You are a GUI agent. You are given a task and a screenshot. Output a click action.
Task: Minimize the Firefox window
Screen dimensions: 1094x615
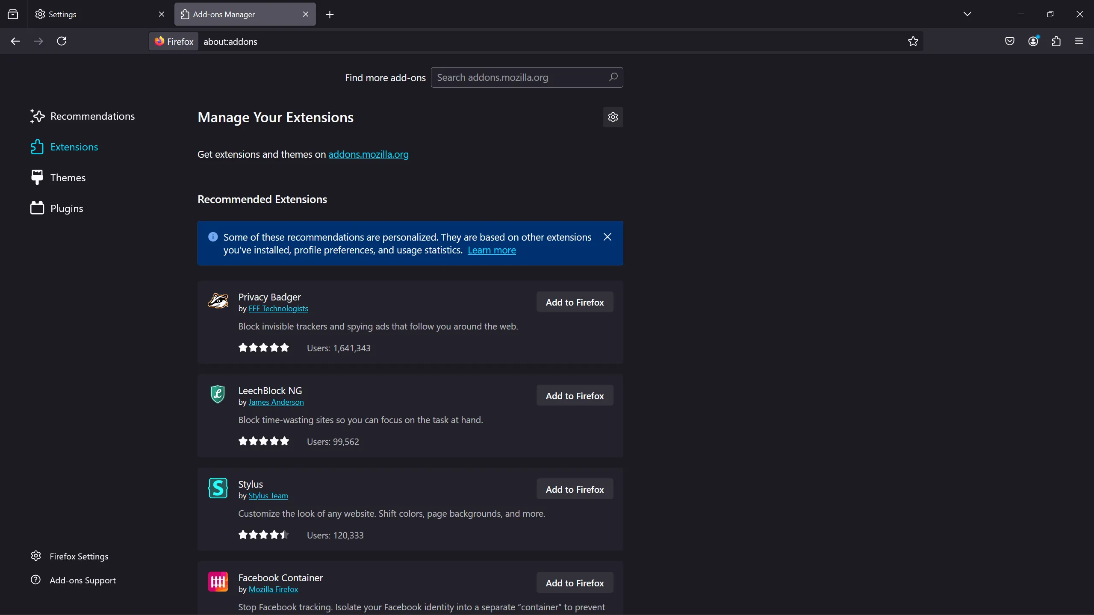pyautogui.click(x=1021, y=14)
